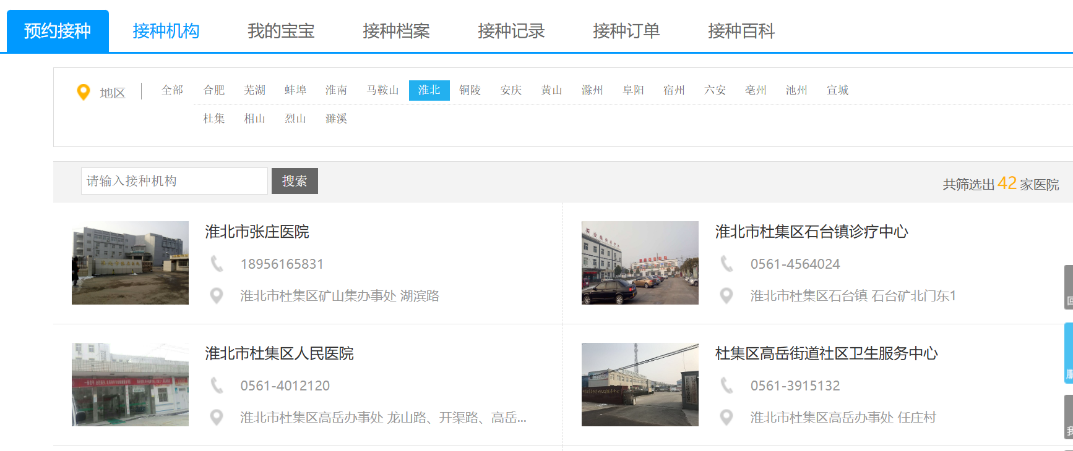Choose the 全部 region option

click(x=172, y=90)
